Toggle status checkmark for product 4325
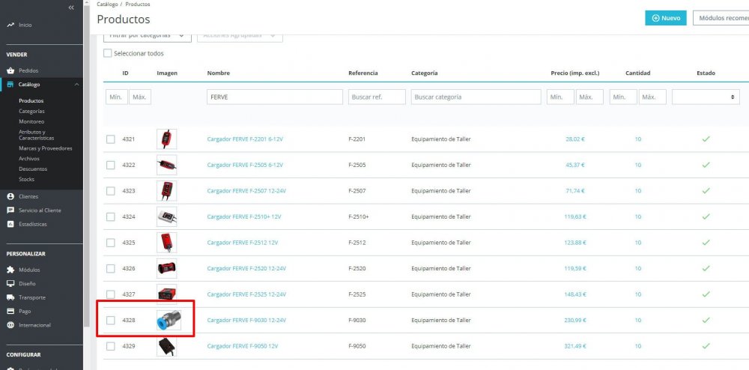The image size is (749, 370). pyautogui.click(x=706, y=243)
